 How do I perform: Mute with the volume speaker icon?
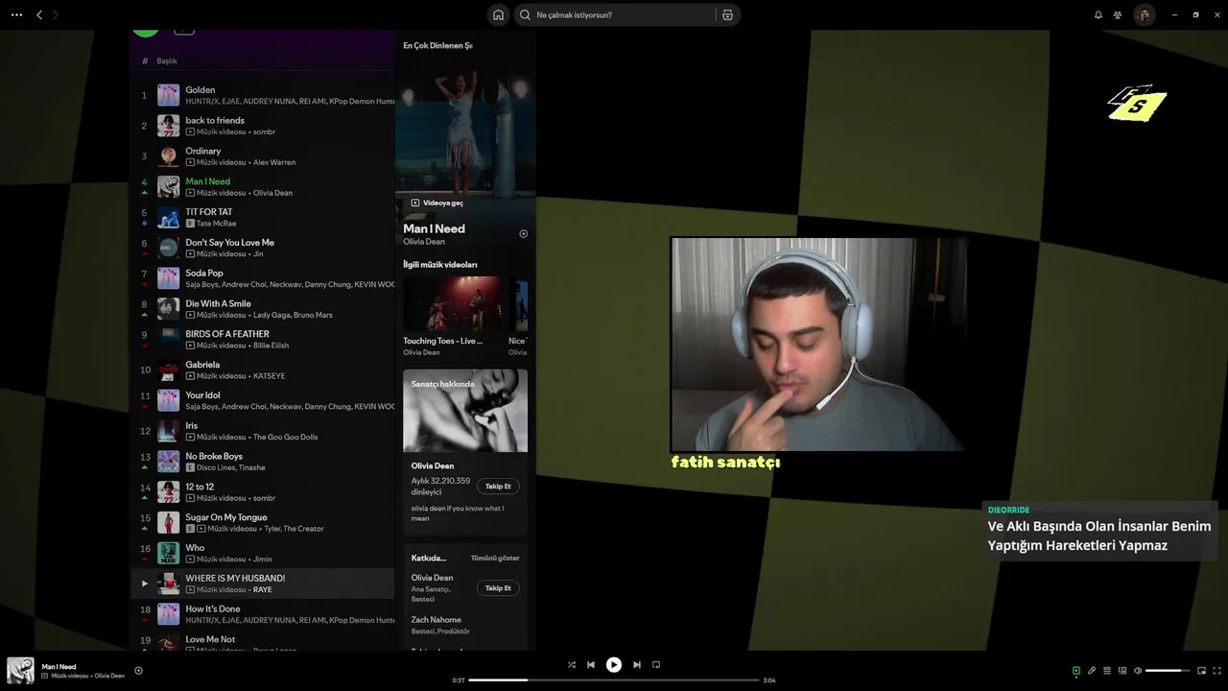pos(1138,671)
